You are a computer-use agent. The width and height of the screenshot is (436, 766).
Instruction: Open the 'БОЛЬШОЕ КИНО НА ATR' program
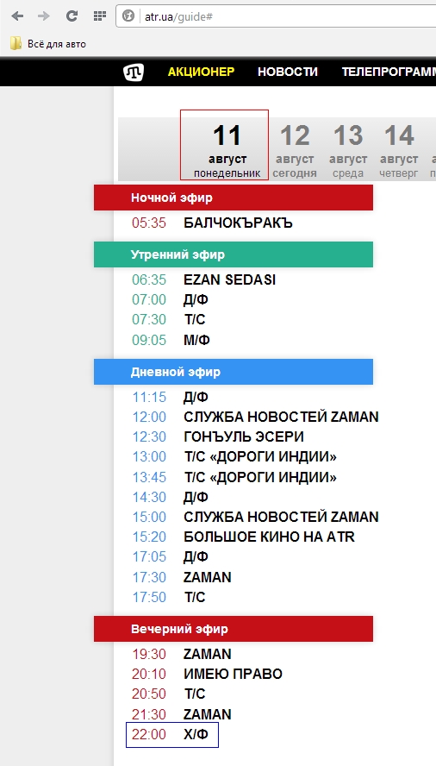coord(269,537)
